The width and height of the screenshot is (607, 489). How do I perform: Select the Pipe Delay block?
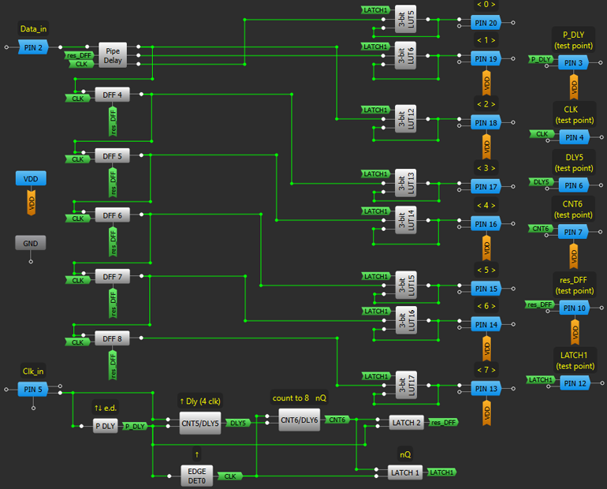coord(113,54)
